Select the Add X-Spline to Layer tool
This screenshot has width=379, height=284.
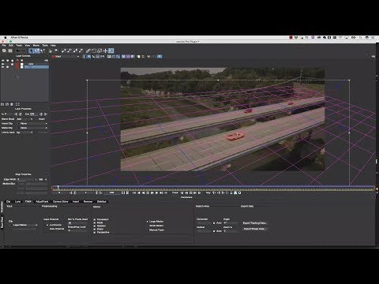(x=69, y=50)
